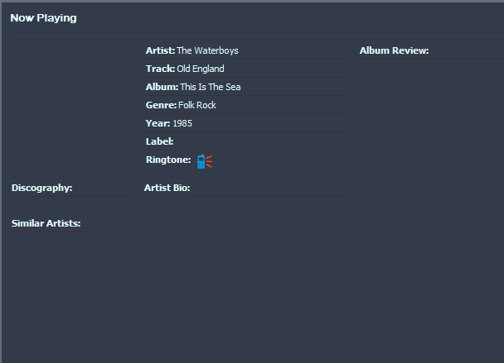Click the blue ringtone phone icon

pyautogui.click(x=205, y=161)
